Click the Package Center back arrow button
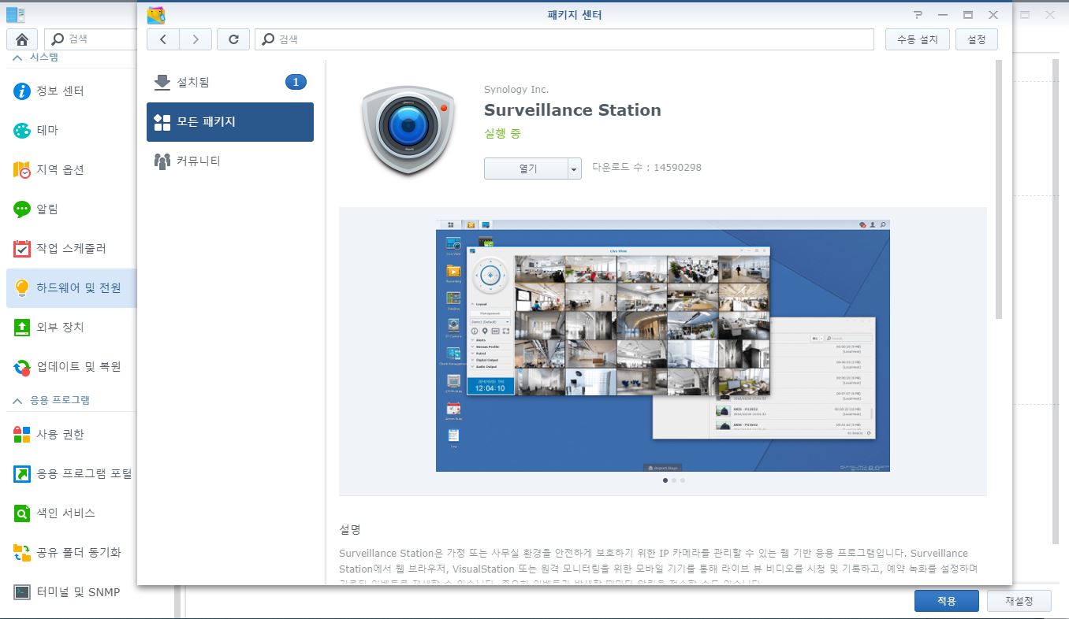This screenshot has height=619, width=1069. pos(163,39)
